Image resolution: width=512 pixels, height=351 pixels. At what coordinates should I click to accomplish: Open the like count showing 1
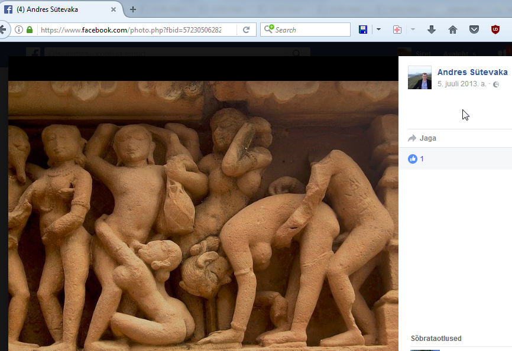422,159
